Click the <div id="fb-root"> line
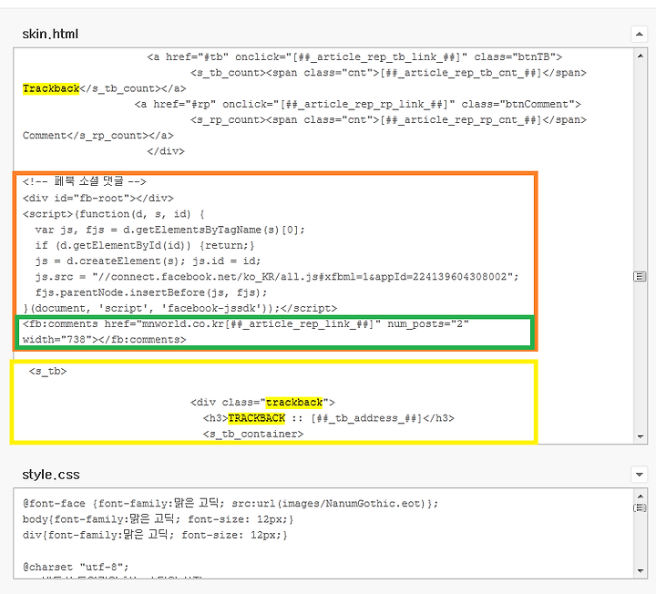 [97, 199]
